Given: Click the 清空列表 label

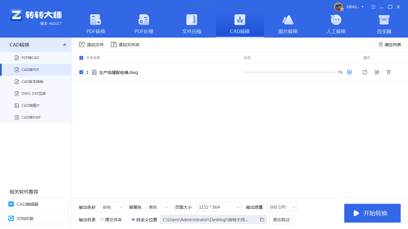Looking at the screenshot, I should pyautogui.click(x=393, y=45).
